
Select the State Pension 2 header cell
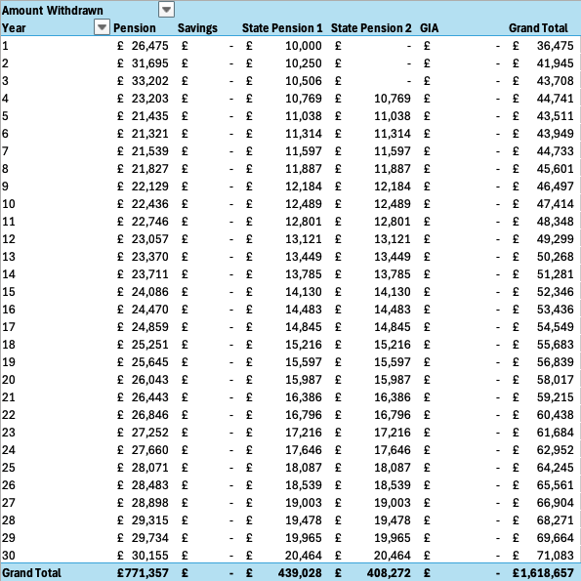click(371, 28)
